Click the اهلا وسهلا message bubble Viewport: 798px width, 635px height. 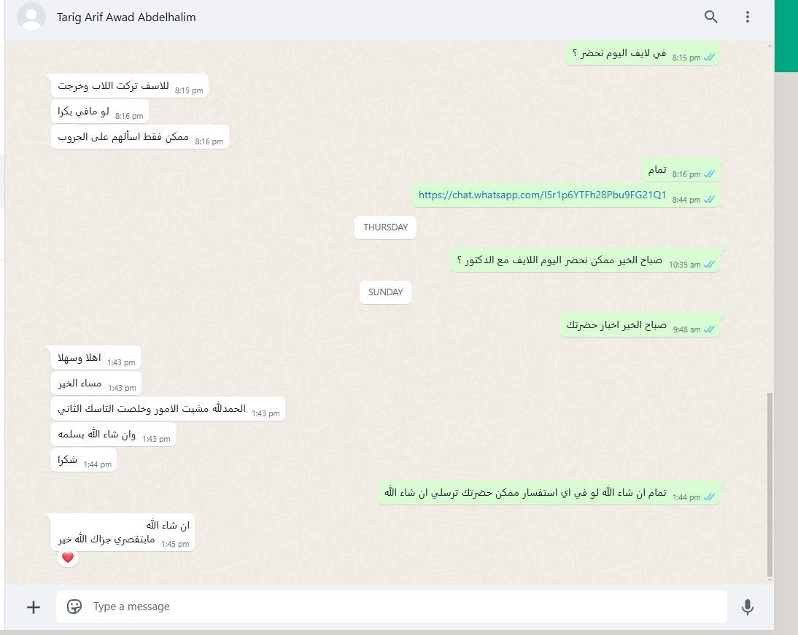click(x=96, y=358)
